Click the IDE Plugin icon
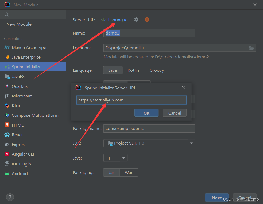Screen dimensions: 263x204 click(x=7, y=164)
